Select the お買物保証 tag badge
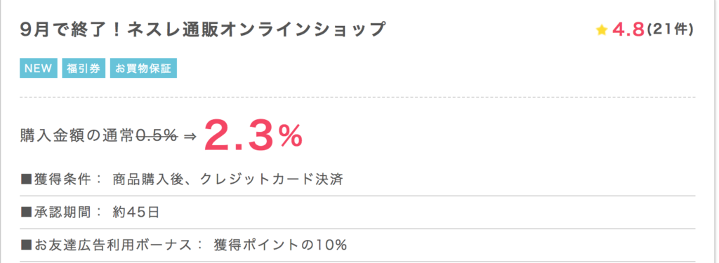Screen dimensions: 719x263 click(143, 69)
